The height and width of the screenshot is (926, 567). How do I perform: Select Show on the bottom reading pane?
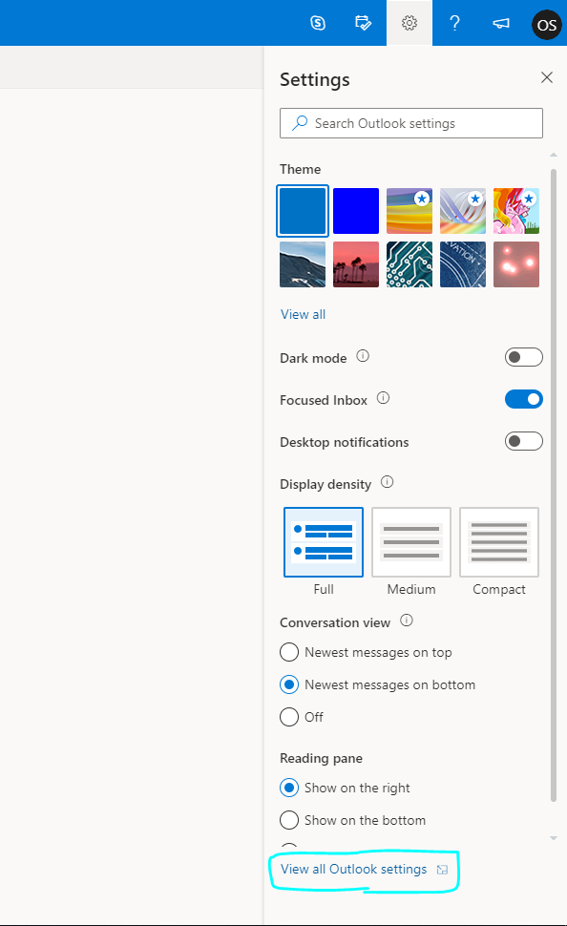point(289,820)
